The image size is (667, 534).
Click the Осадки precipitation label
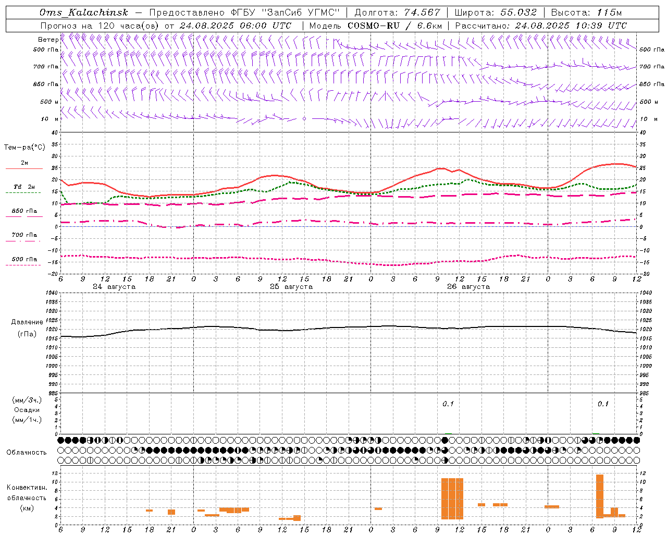(27, 410)
